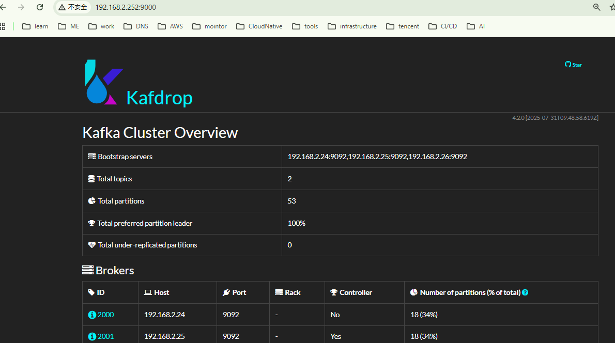Click the address bar URL 192.168.2.252:9000

point(126,7)
